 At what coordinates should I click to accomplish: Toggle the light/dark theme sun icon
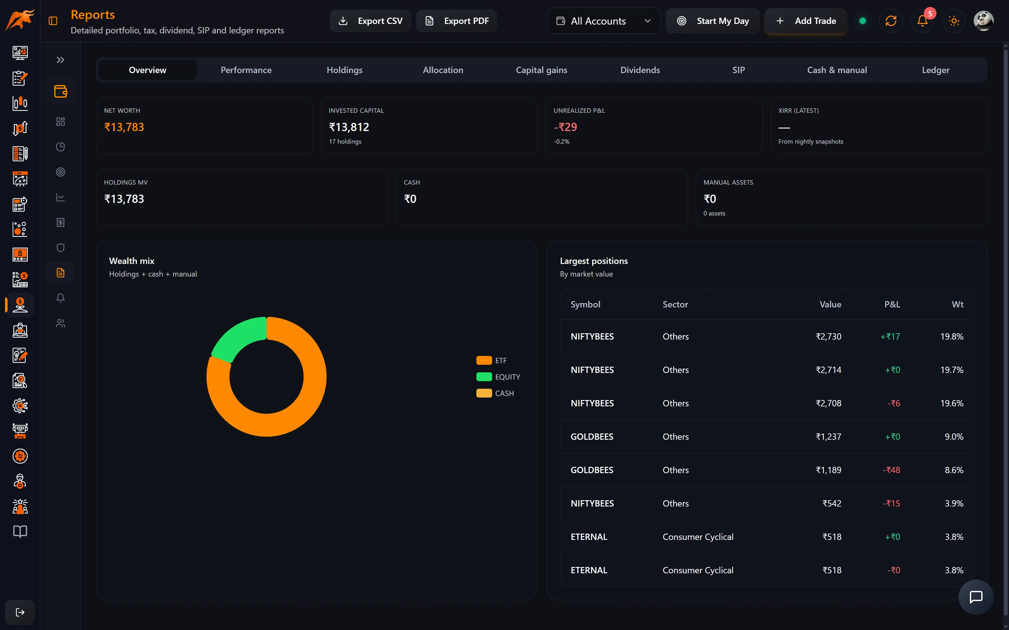coord(954,21)
